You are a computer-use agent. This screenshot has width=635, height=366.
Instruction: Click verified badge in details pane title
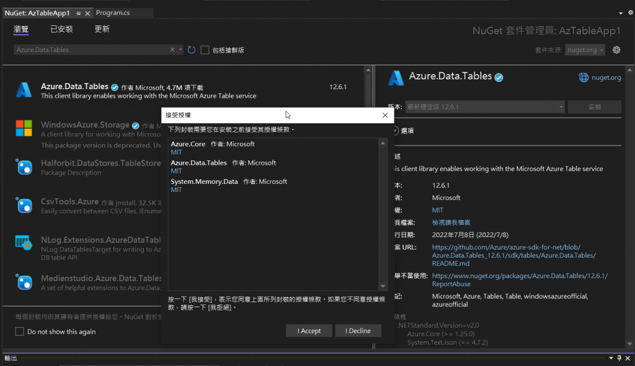pos(499,77)
